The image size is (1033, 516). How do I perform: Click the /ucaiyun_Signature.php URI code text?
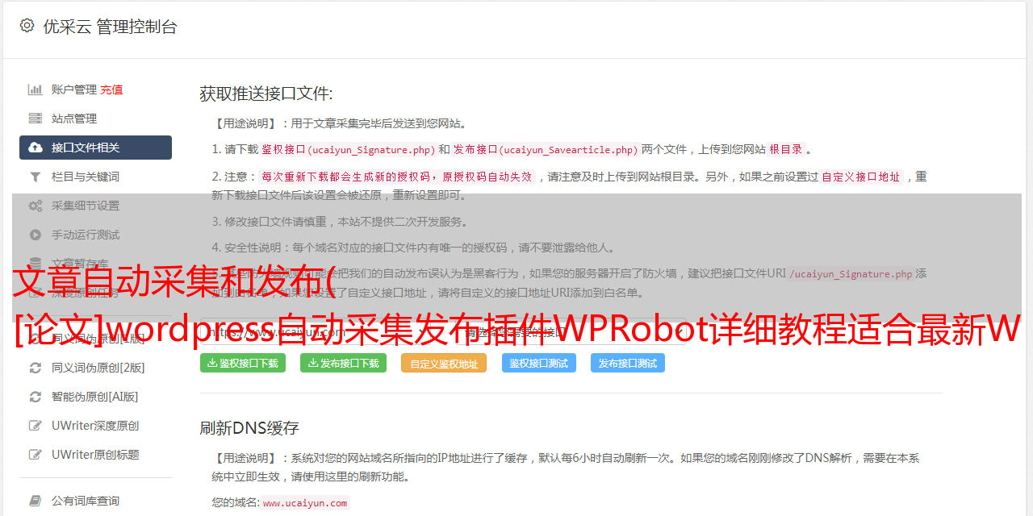point(851,273)
